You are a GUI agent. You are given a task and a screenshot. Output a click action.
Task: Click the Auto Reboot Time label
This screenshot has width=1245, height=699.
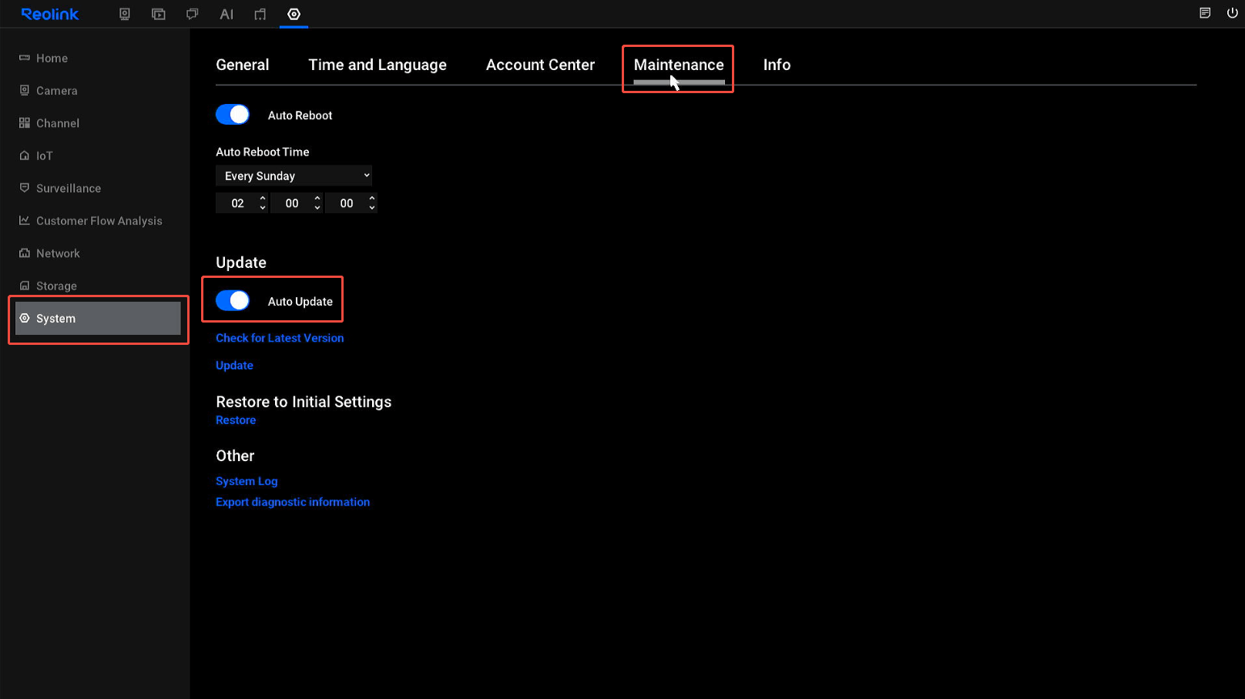coord(263,152)
